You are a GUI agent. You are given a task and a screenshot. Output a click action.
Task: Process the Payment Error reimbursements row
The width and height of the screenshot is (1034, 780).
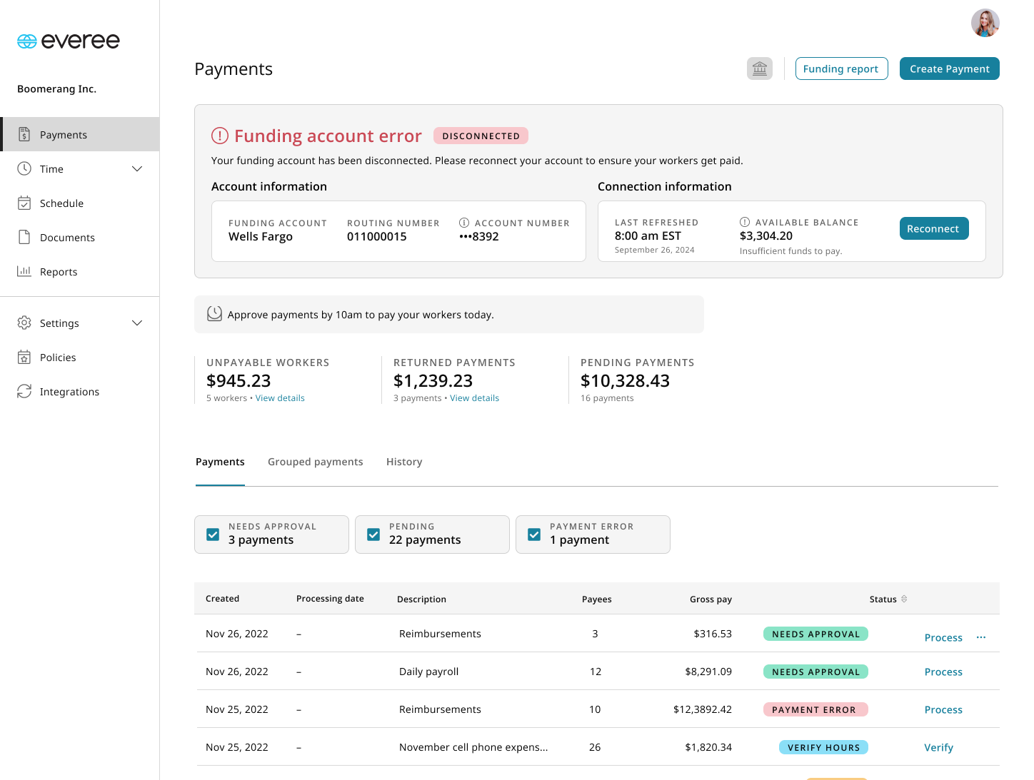pyautogui.click(x=943, y=709)
